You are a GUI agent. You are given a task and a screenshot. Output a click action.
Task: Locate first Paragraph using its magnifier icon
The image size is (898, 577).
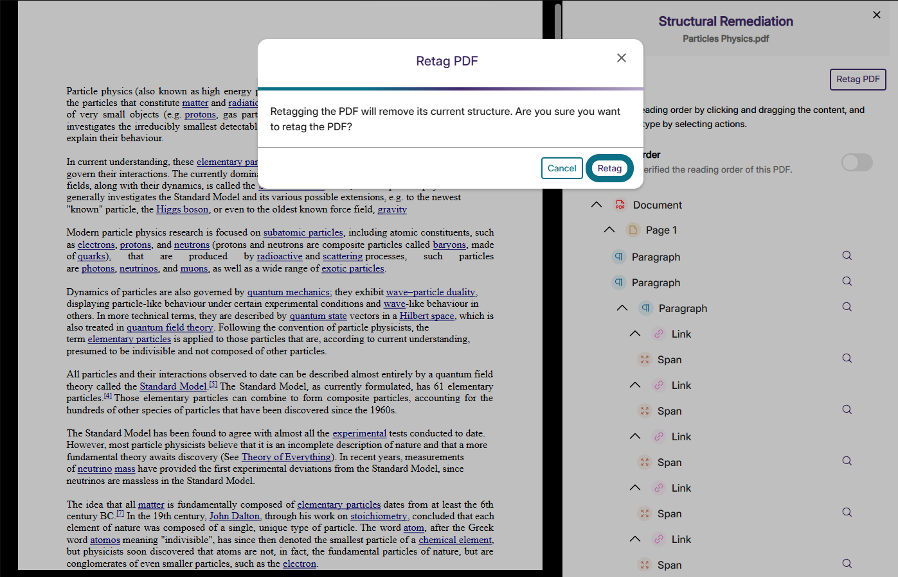[x=847, y=255]
